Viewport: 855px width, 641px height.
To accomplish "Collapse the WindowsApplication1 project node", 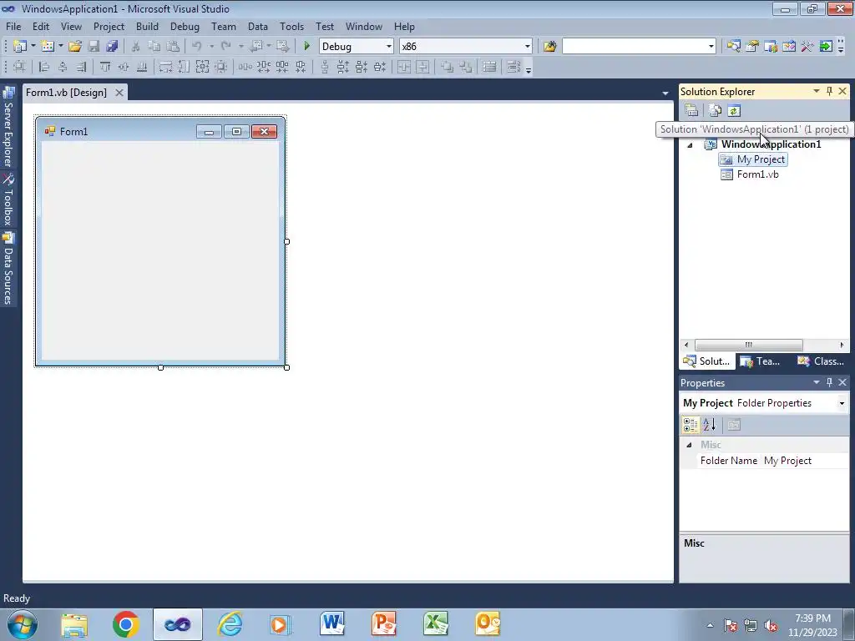I will 690,145.
